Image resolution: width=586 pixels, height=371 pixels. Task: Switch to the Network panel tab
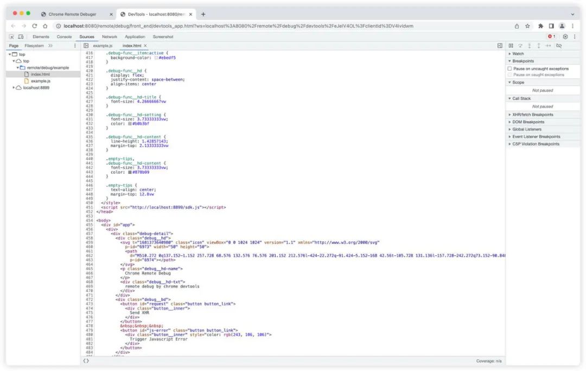(110, 36)
